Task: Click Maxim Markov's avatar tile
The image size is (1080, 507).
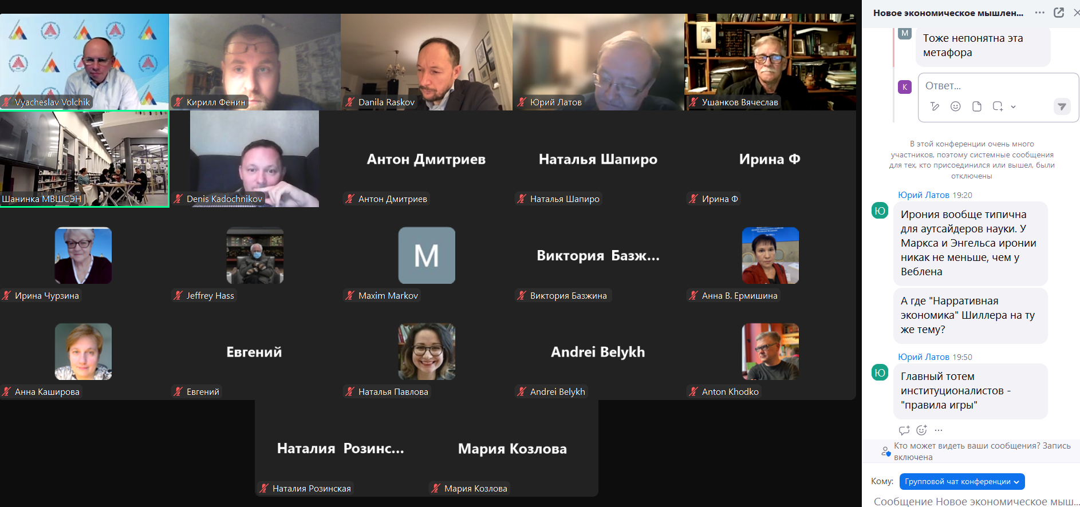Action: (427, 255)
